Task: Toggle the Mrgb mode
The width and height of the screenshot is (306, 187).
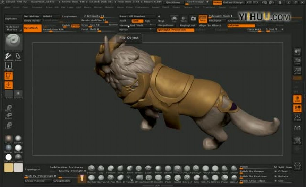Action: click(x=161, y=21)
